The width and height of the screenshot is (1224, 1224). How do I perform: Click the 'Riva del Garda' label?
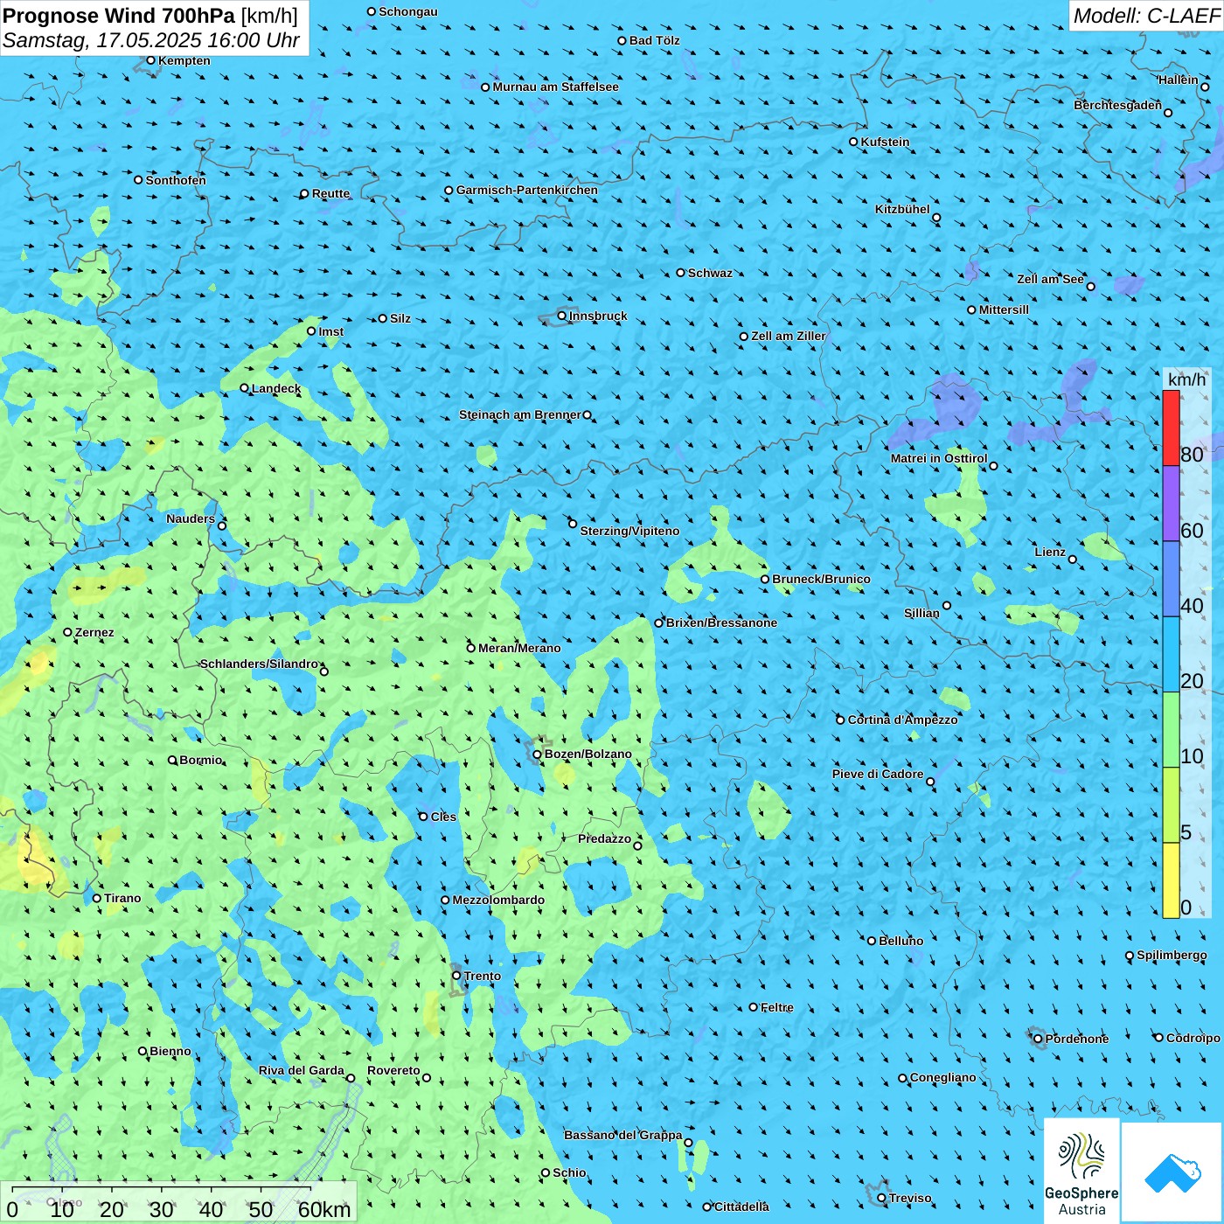pos(302,1070)
